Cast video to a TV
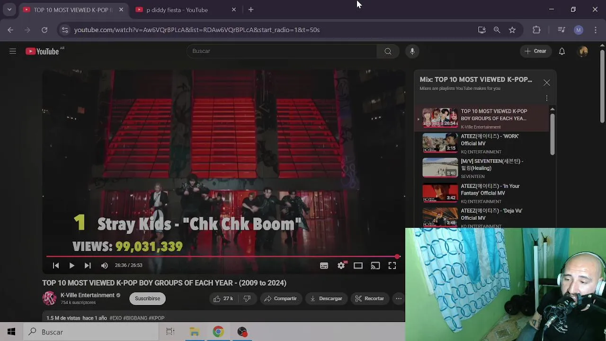Screen dimensions: 606x341 click(375, 266)
